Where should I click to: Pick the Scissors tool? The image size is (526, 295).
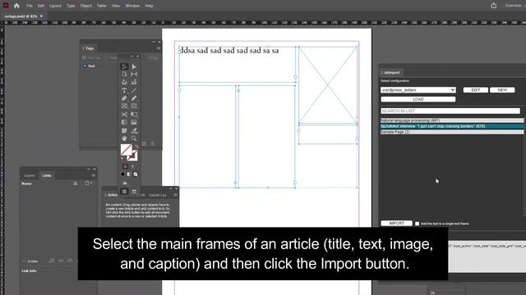pos(124,115)
